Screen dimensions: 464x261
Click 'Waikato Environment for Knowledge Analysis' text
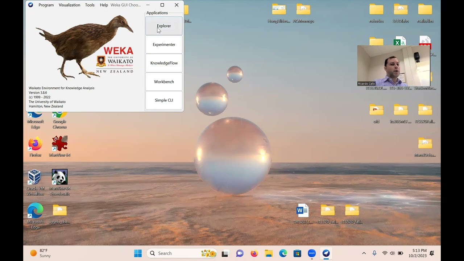pyautogui.click(x=62, y=88)
